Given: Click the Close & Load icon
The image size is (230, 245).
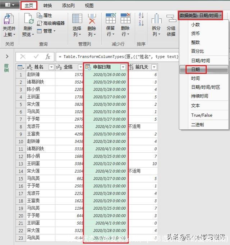Looking at the screenshot, I should [x=9, y=19].
